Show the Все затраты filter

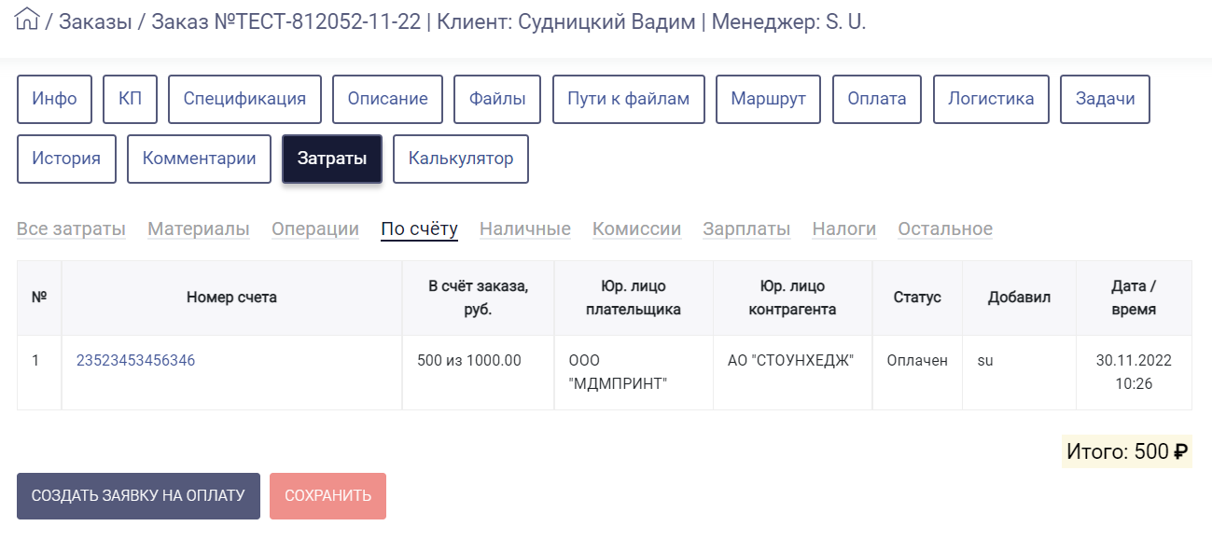pos(71,229)
